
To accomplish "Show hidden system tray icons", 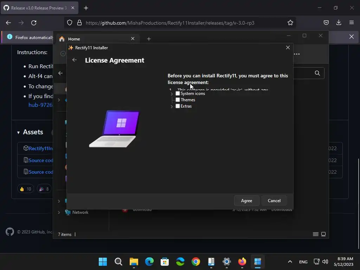I will pyautogui.click(x=290, y=262).
